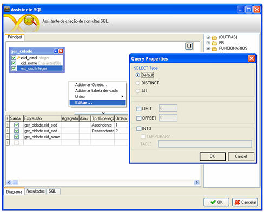Maximize the Assistente SQL window
The image size is (264, 212).
click(x=249, y=9)
